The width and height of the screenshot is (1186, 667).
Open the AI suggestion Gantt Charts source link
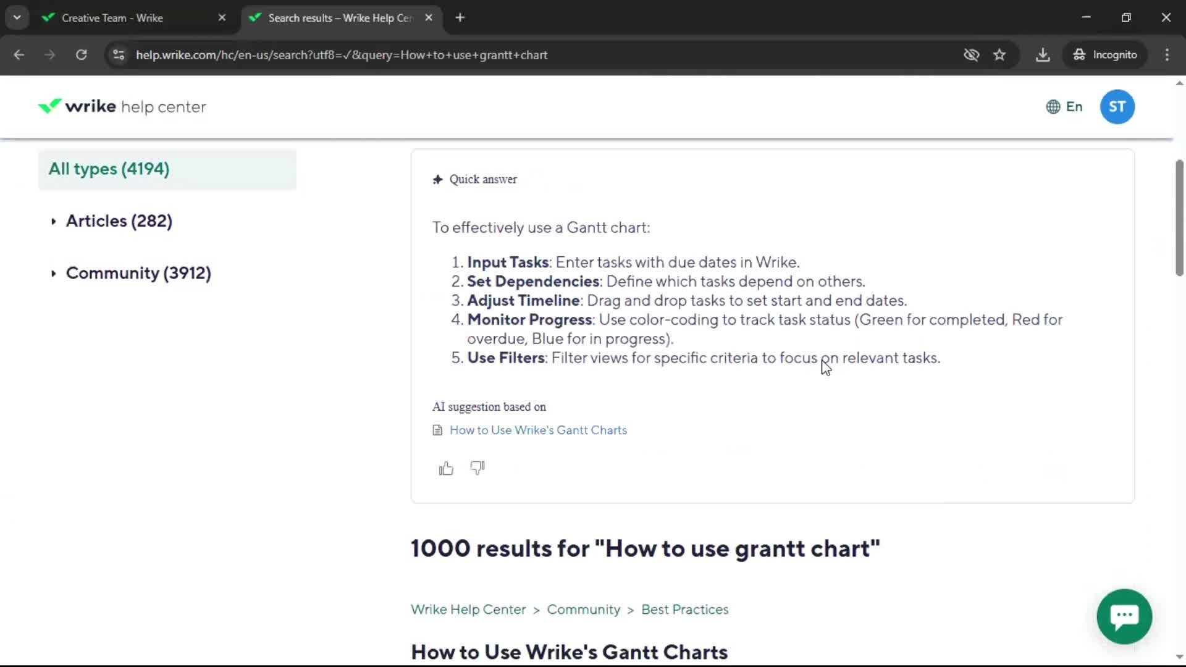(x=538, y=430)
